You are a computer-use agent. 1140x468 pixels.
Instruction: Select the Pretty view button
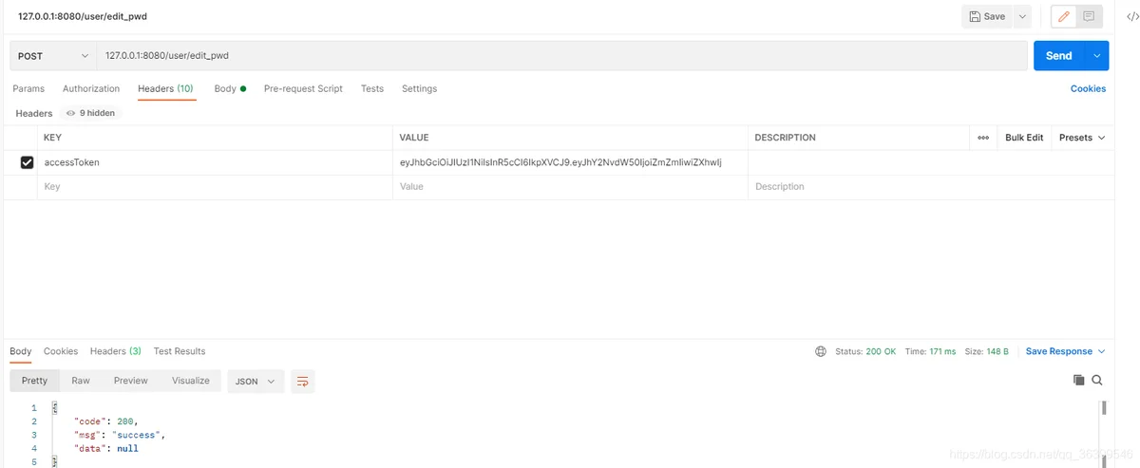(34, 381)
